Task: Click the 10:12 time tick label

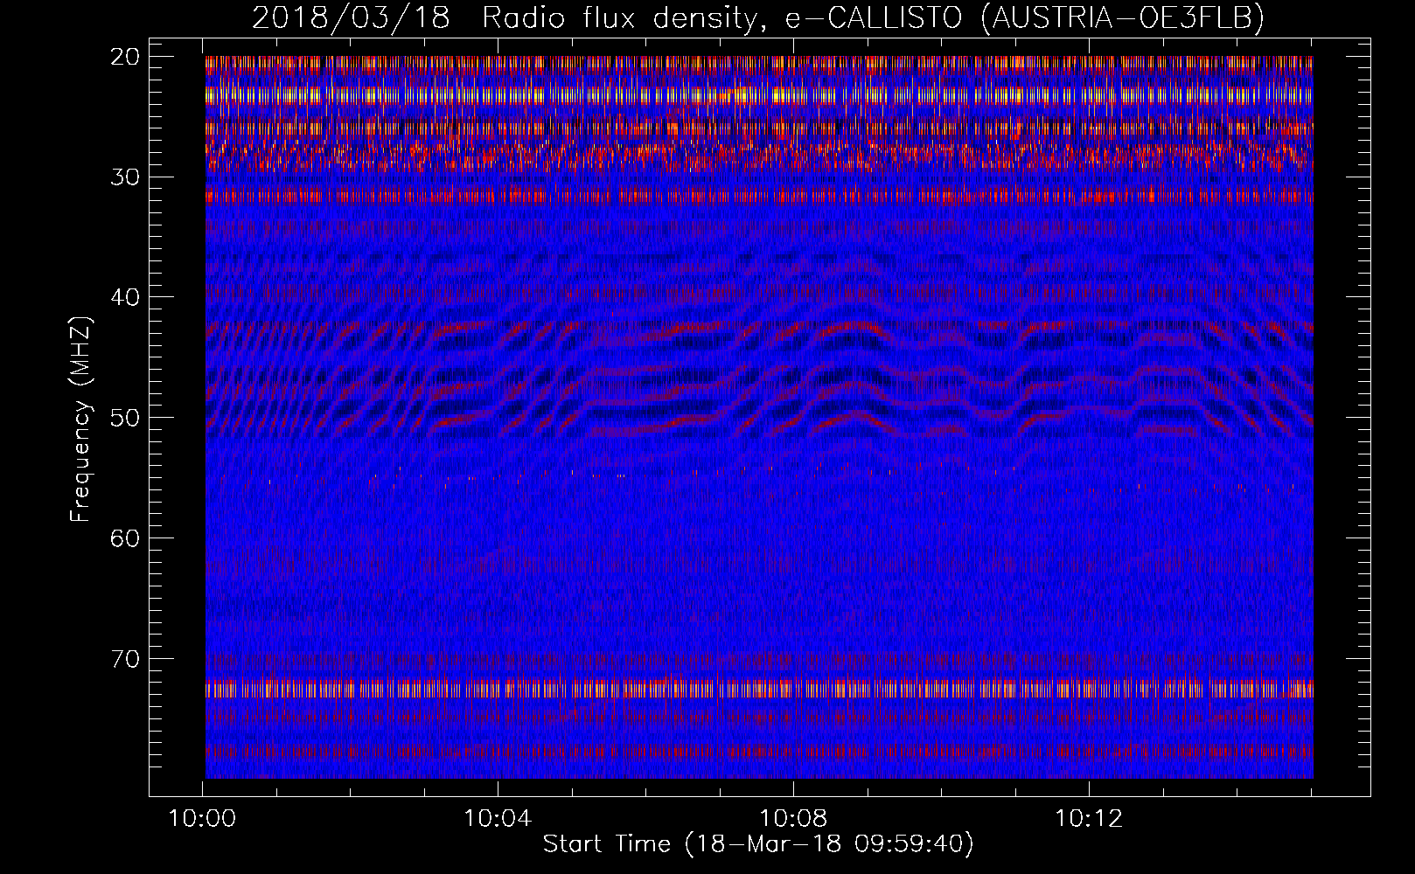Action: point(1089,819)
